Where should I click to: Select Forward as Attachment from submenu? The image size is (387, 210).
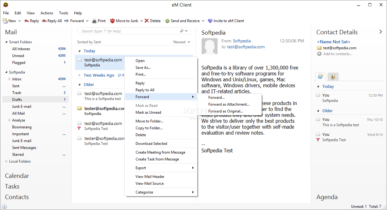click(x=229, y=104)
